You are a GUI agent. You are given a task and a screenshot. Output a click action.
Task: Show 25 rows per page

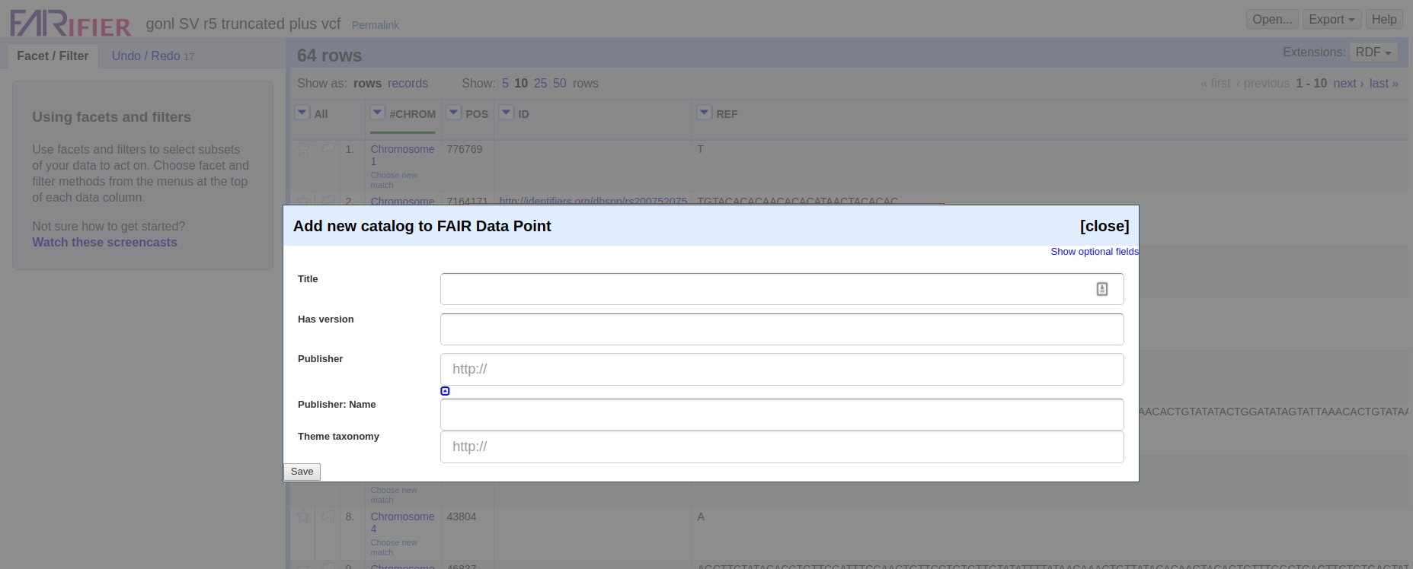tap(540, 84)
